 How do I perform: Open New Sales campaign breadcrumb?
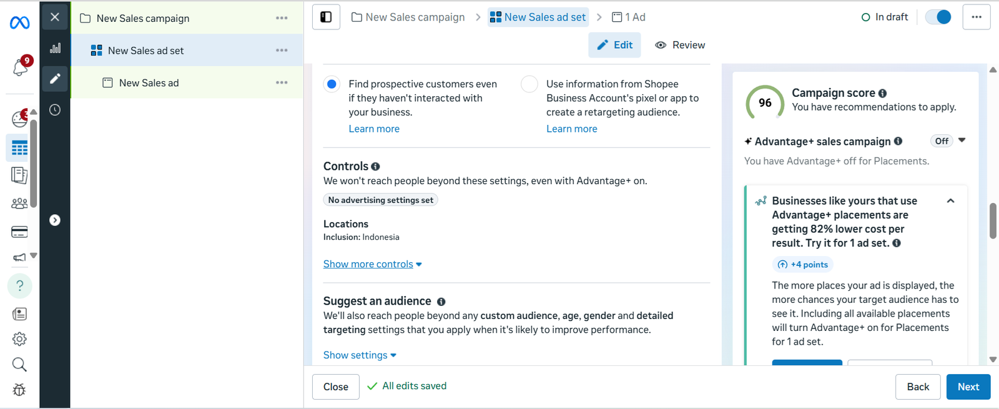pos(408,17)
